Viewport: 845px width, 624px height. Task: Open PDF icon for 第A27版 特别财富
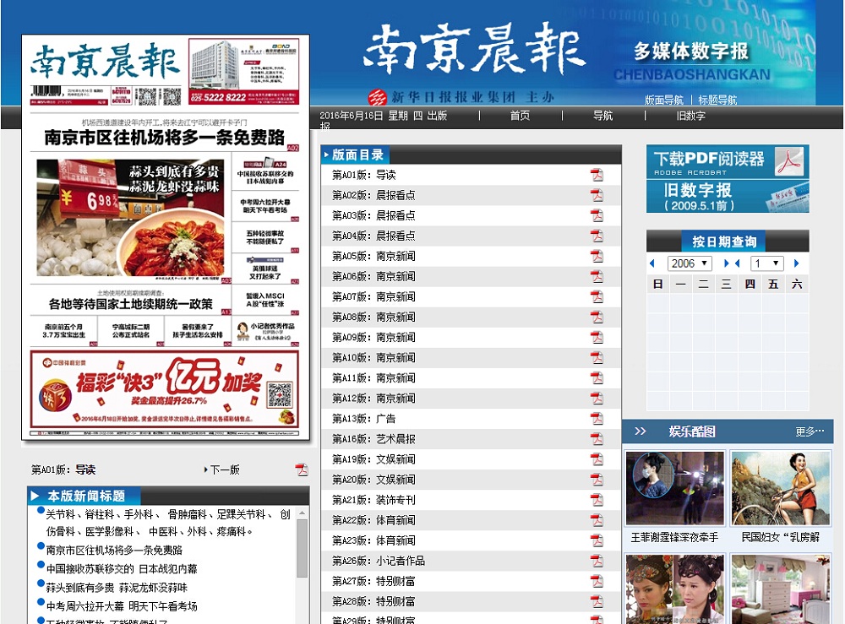pos(597,582)
